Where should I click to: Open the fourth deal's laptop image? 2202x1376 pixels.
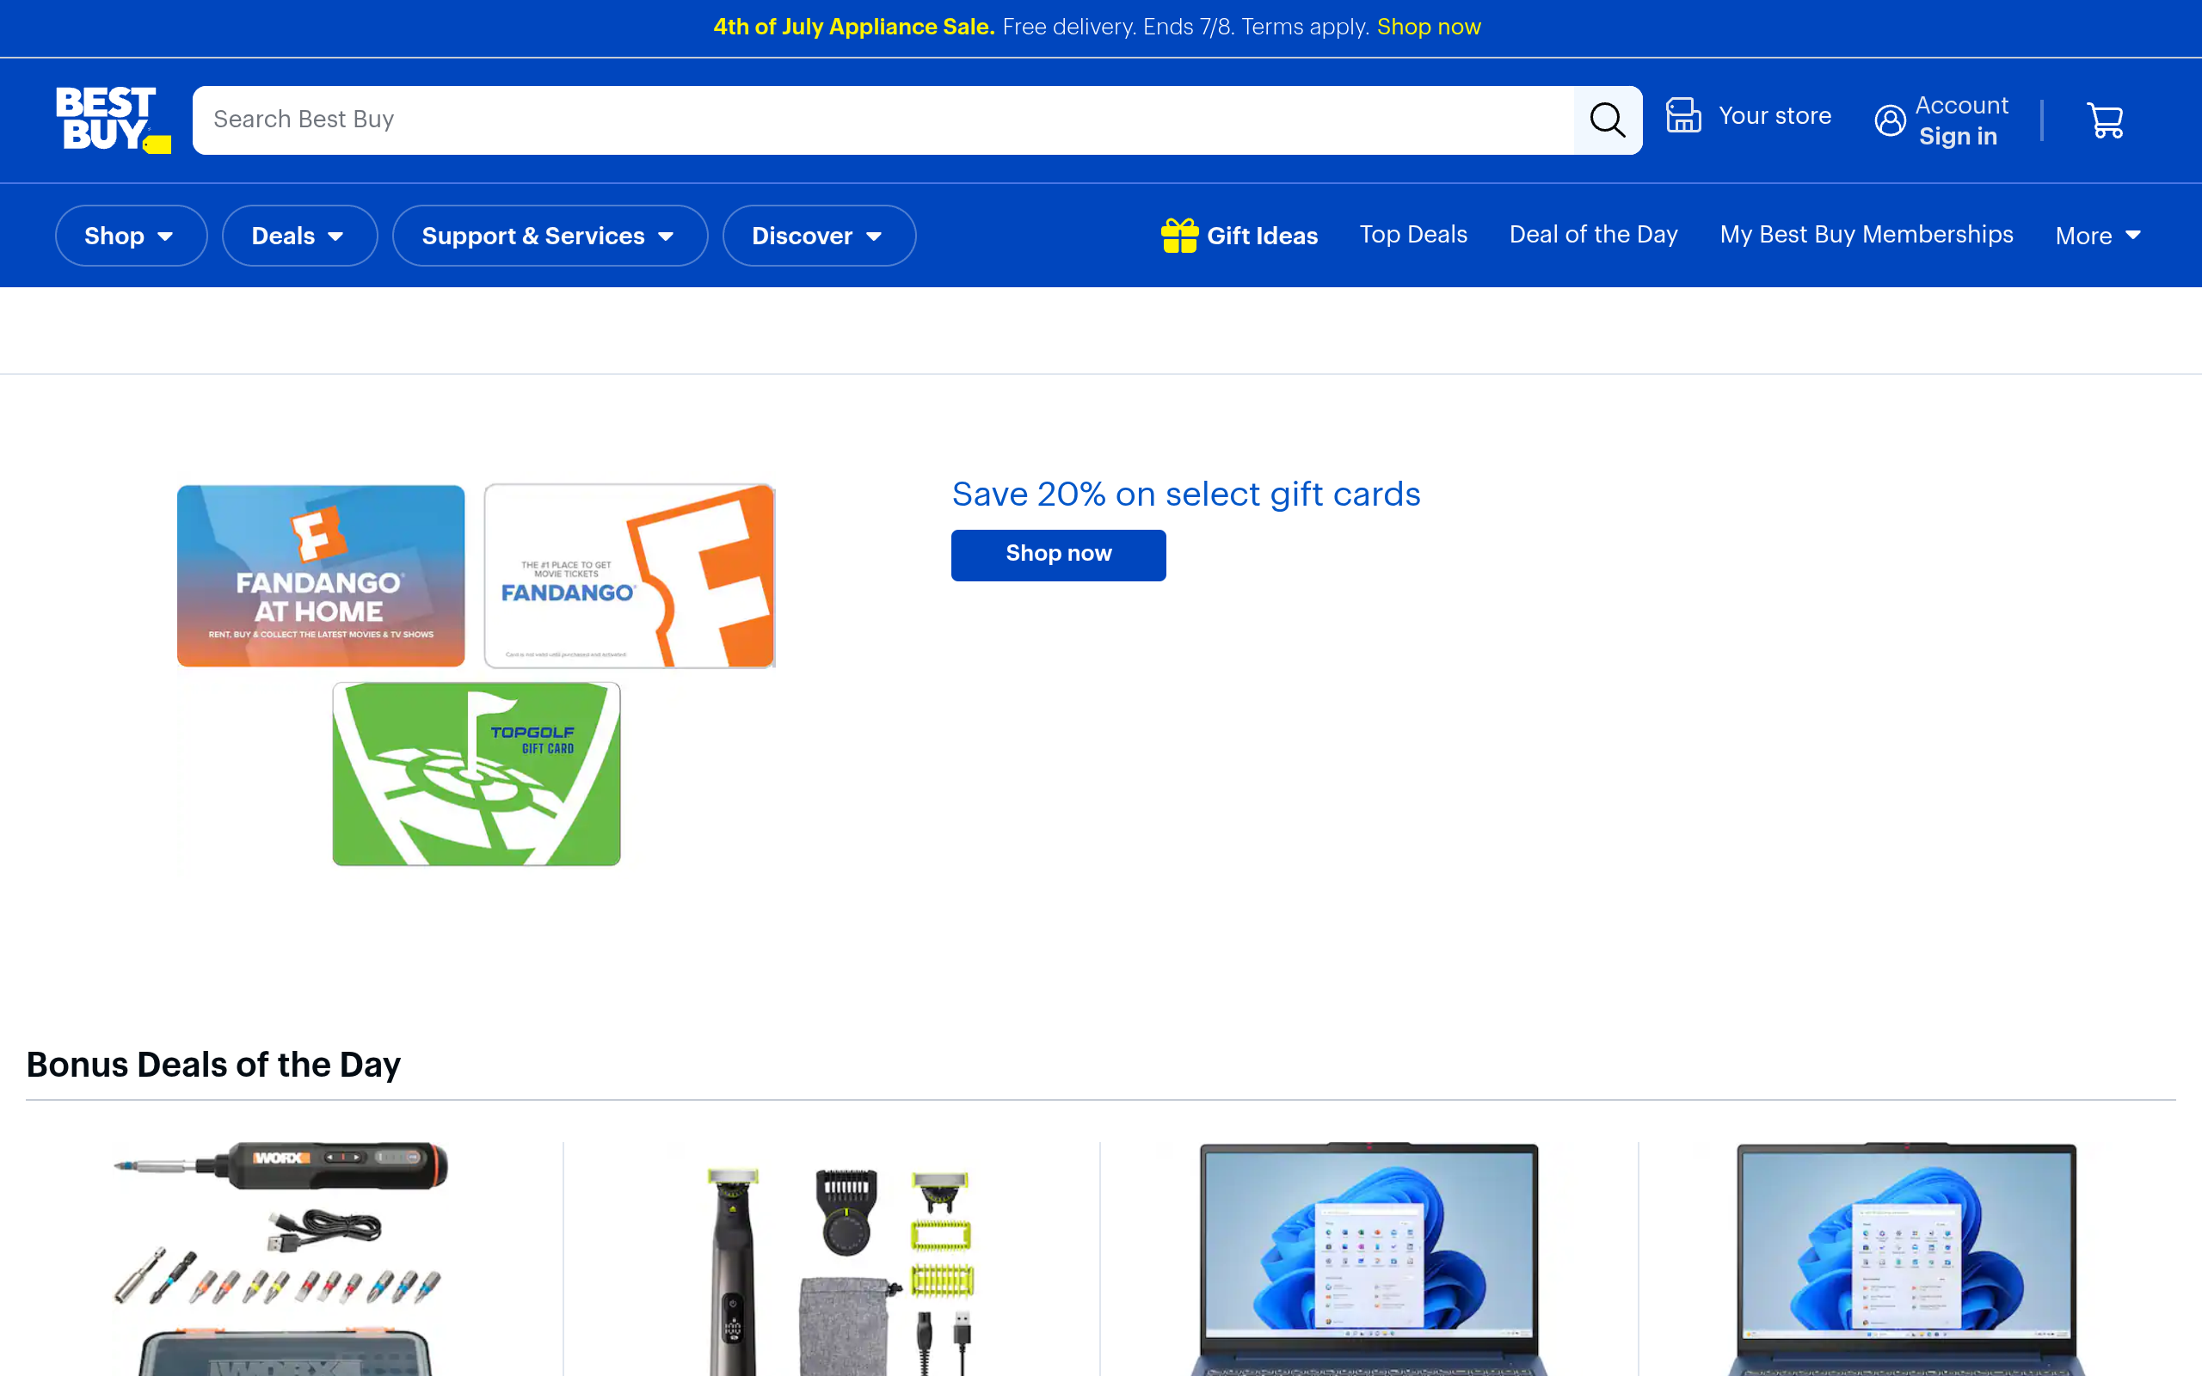[1906, 1258]
